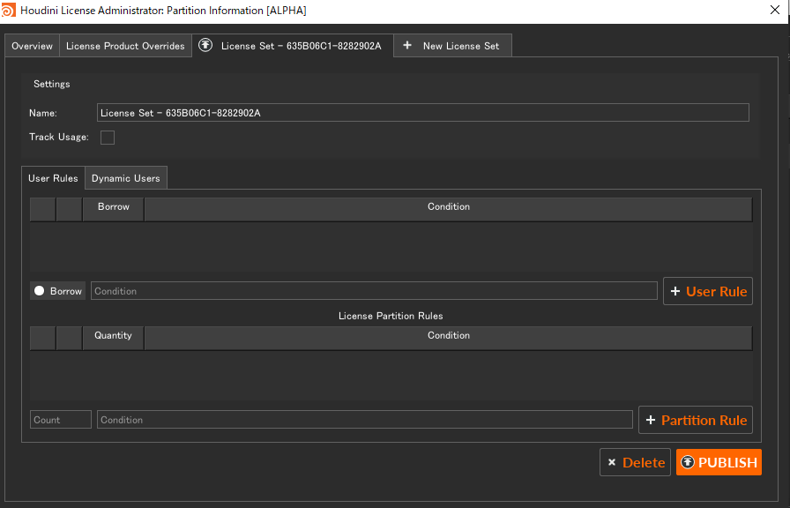Click the Condition header in the partition rules table
The height and width of the screenshot is (508, 790).
click(x=449, y=338)
